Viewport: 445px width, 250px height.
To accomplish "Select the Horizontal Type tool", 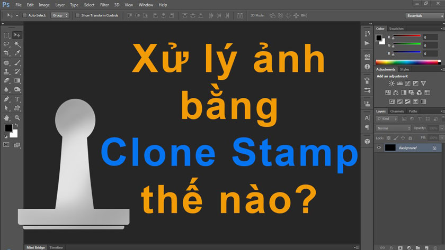I will click(17, 99).
